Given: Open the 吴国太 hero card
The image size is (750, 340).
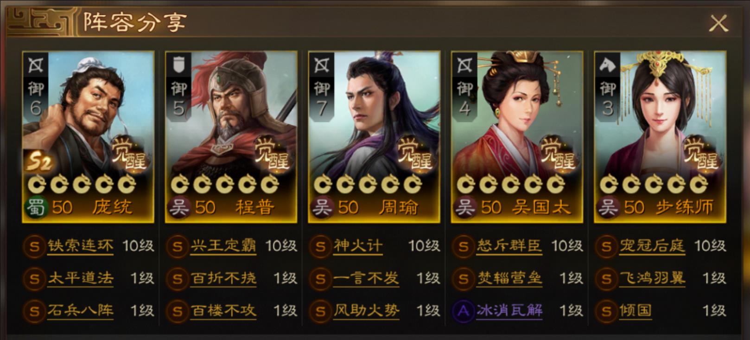Looking at the screenshot, I should pos(517,136).
